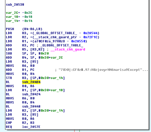Click _GLOBAL_OFFSET_TABLE_ in the LDR R3 line
Viewport: 151px width, 132px height.
[x=56, y=33]
